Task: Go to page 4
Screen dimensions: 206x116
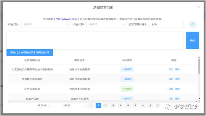Action: tap(121, 105)
